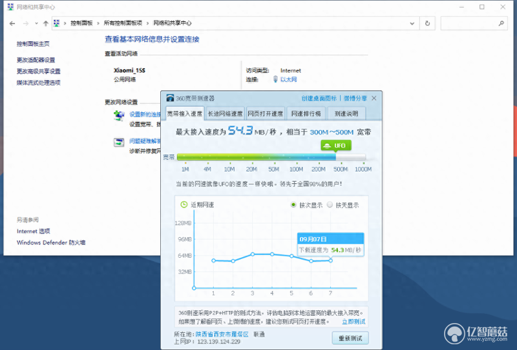The height and width of the screenshot is (350, 517).
Task: Open 控制面板主页 link
Action: click(x=33, y=44)
